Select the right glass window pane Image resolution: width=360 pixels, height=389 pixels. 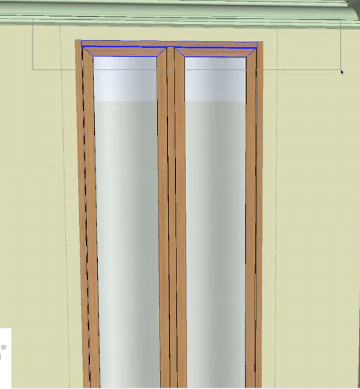[x=215, y=221]
